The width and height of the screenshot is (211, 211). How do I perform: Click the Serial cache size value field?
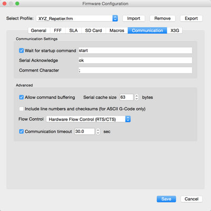127,97
